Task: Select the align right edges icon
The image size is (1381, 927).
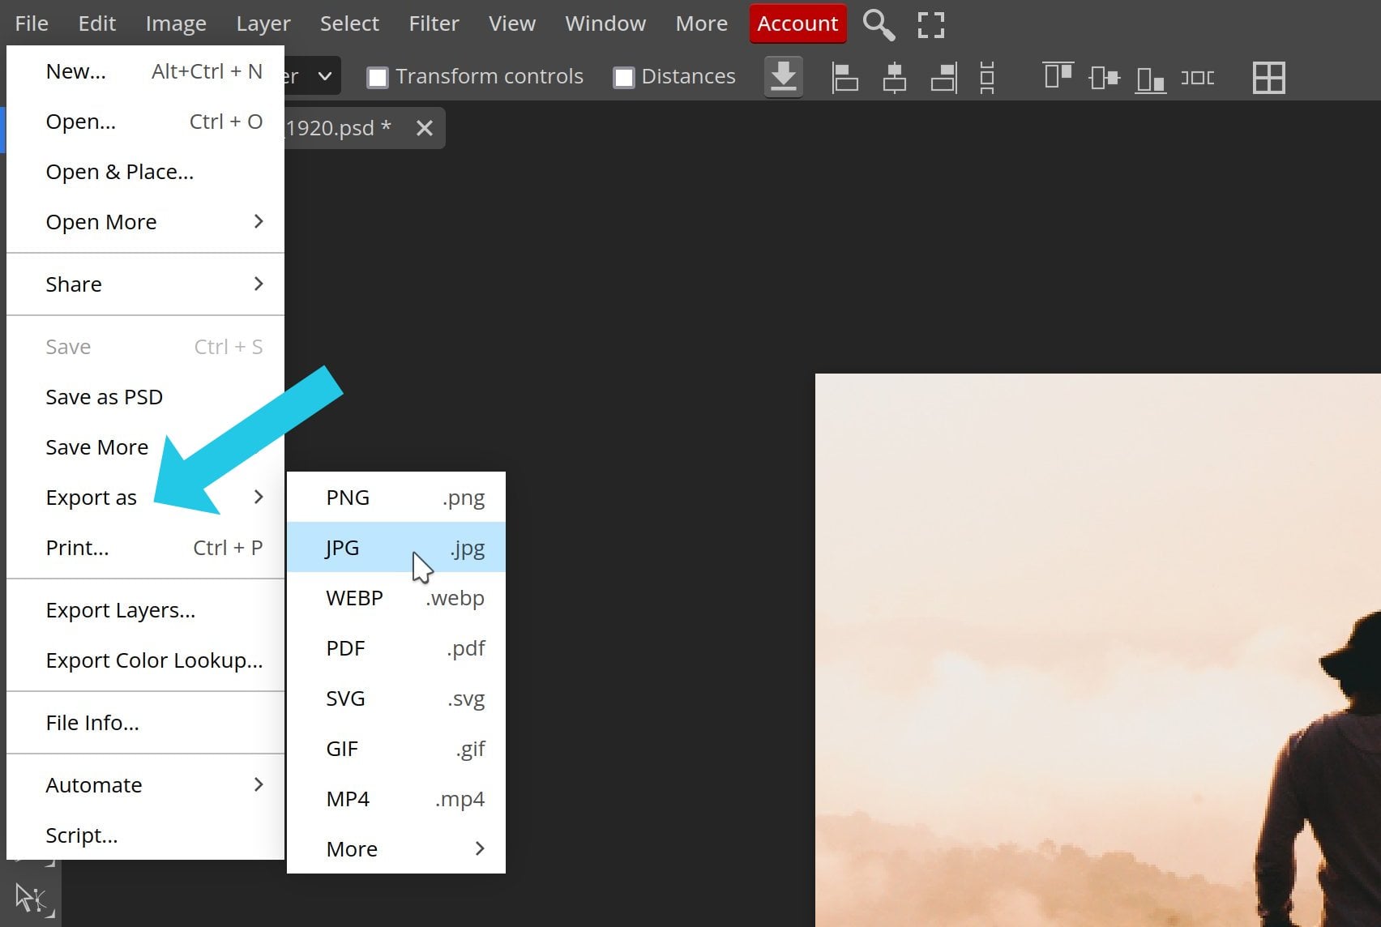Action: [943, 77]
